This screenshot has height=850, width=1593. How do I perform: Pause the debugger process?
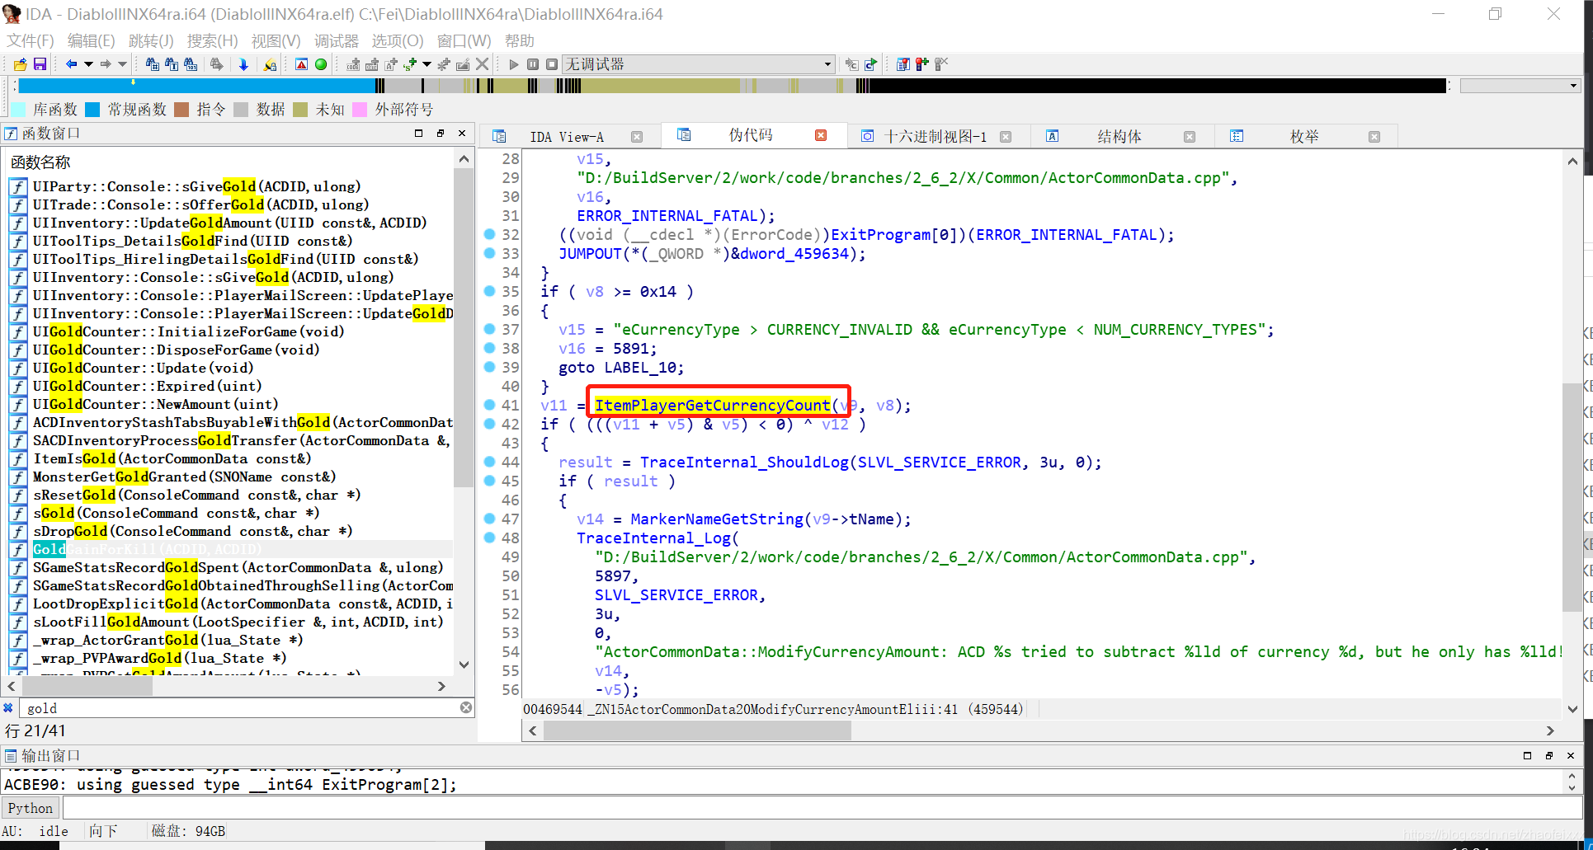coord(533,64)
